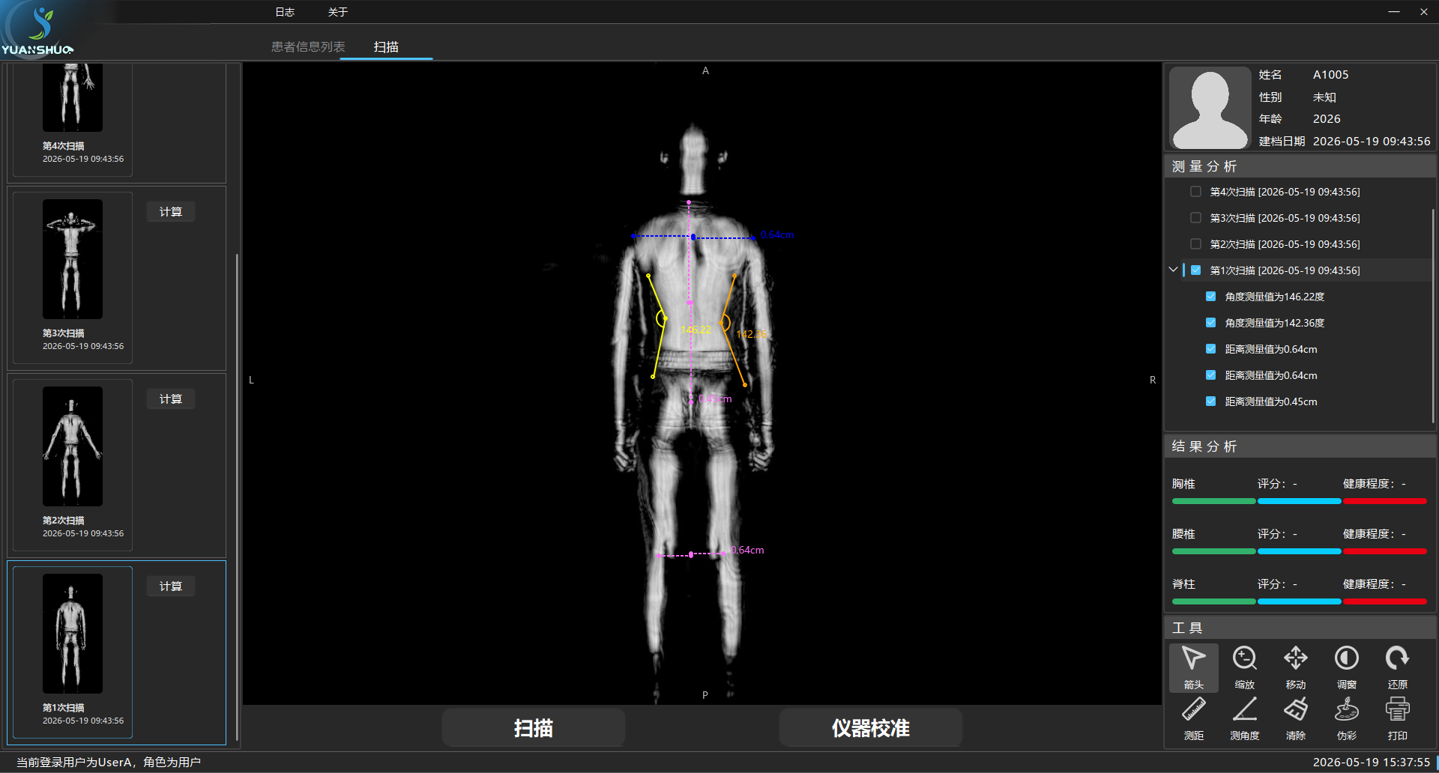Click the 146.22 angle label on scan

coord(696,330)
